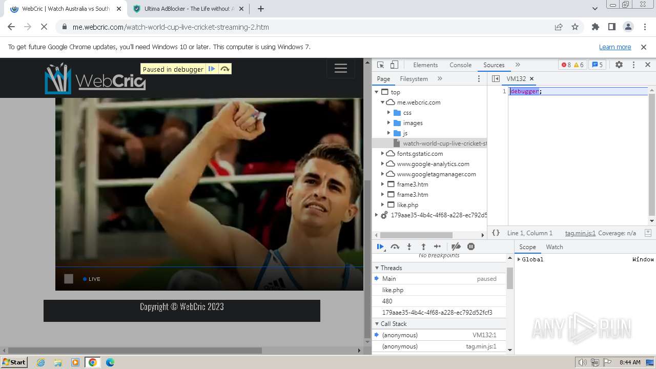656x369 pixels.
Task: Open the Elements panel tab
Action: [425, 65]
